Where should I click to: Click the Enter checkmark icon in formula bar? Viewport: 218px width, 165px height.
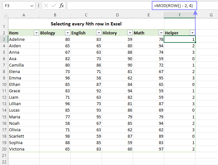[53, 6]
